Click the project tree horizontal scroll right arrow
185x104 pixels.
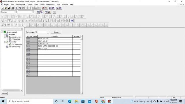pos(21,90)
